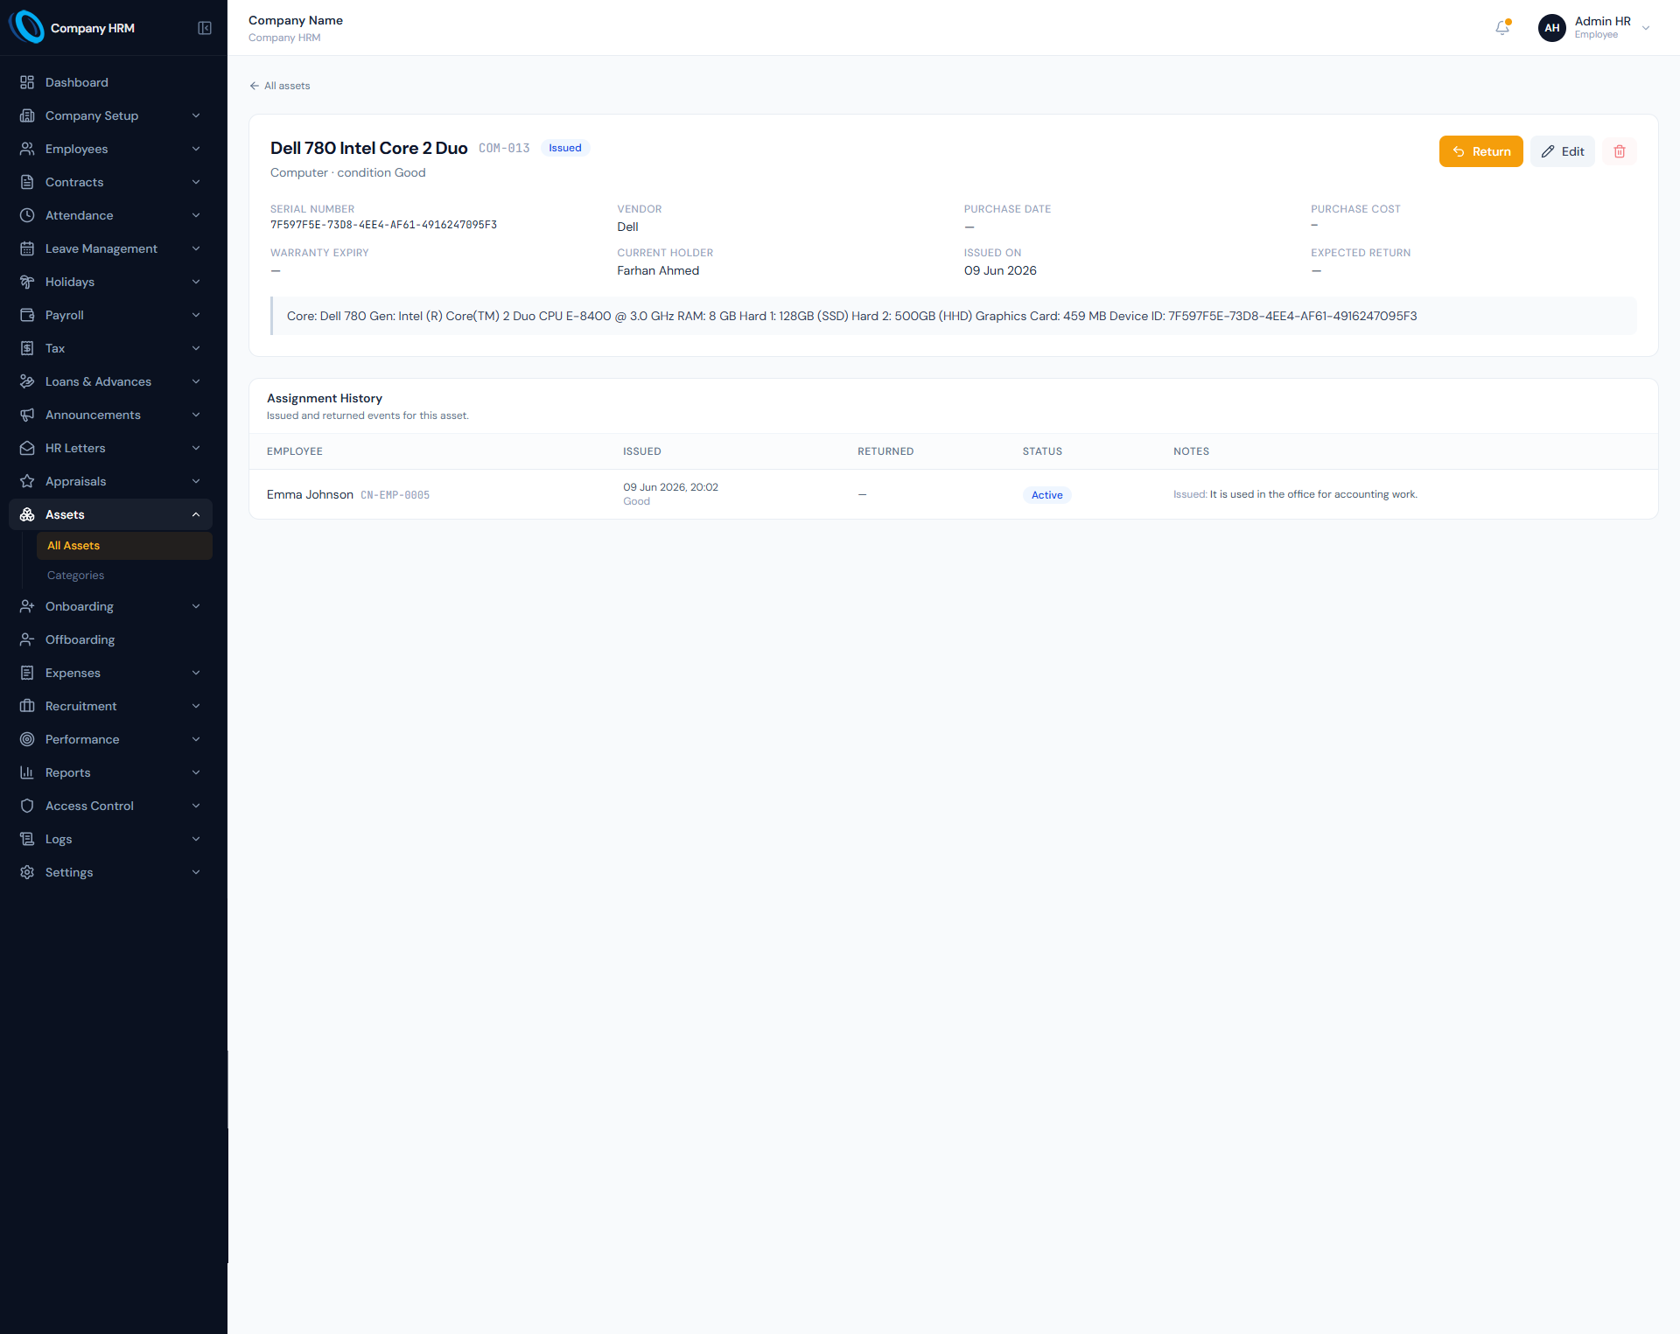The height and width of the screenshot is (1334, 1680).
Task: Click the vendor value Dell
Action: coord(627,227)
